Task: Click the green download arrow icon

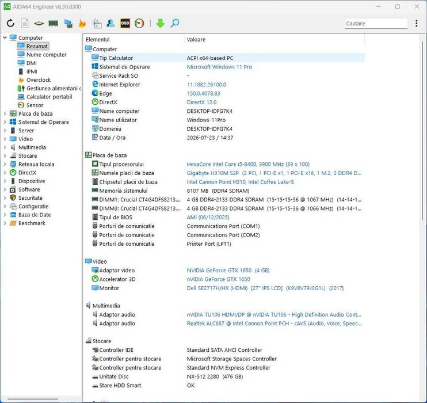Action: (161, 23)
